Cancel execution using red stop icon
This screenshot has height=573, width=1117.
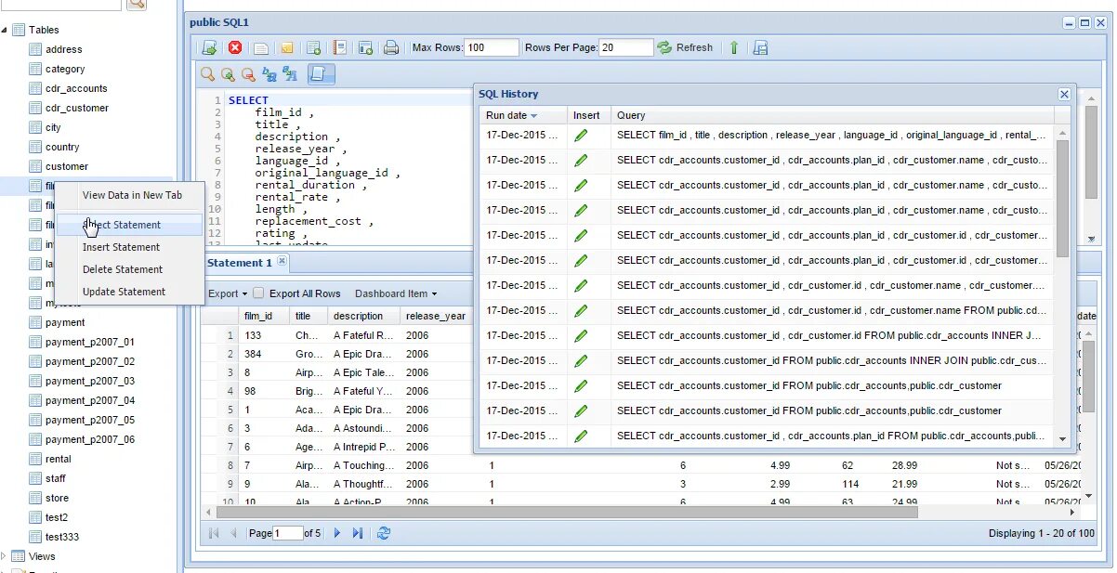(x=234, y=47)
